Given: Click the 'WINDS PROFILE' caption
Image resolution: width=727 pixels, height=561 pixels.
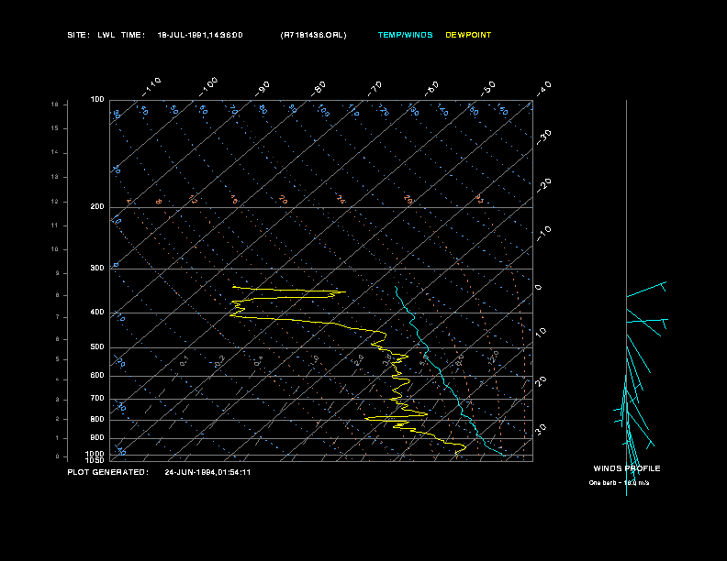Looking at the screenshot, I should pyautogui.click(x=627, y=468).
